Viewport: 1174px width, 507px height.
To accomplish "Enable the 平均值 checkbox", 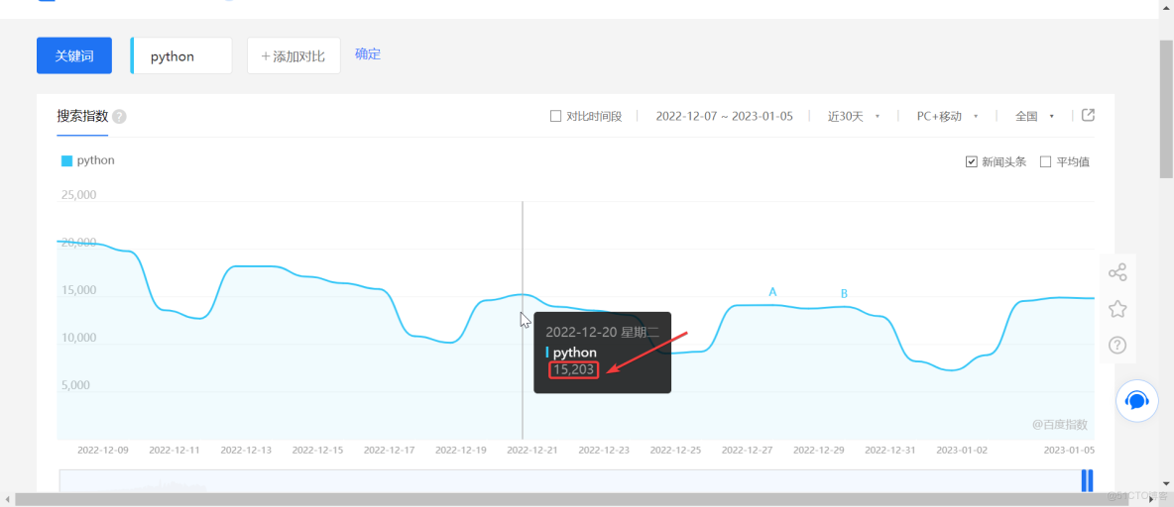I will tap(1046, 161).
